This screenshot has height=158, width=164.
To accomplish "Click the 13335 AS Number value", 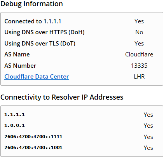I will coord(139,65).
